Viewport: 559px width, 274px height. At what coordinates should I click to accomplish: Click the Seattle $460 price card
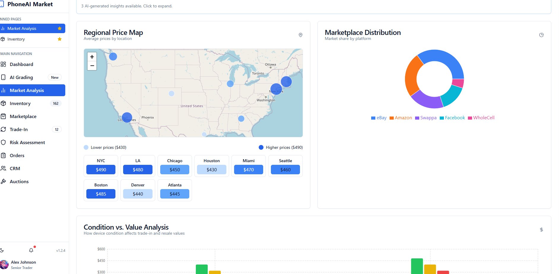tap(285, 166)
